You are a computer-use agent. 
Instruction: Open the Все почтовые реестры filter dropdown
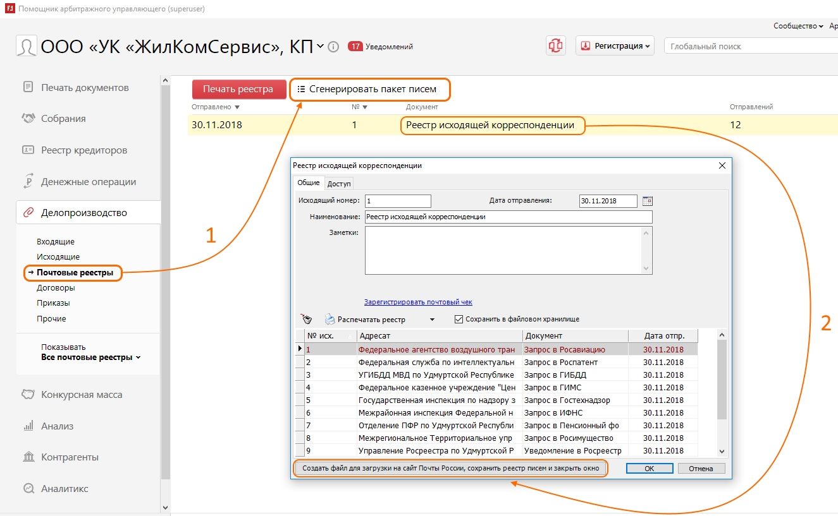pyautogui.click(x=91, y=357)
